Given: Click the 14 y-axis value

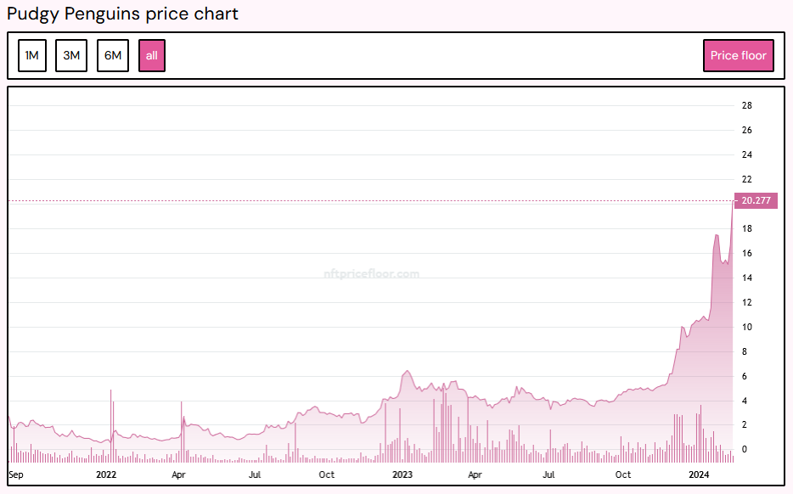Looking at the screenshot, I should click(746, 278).
